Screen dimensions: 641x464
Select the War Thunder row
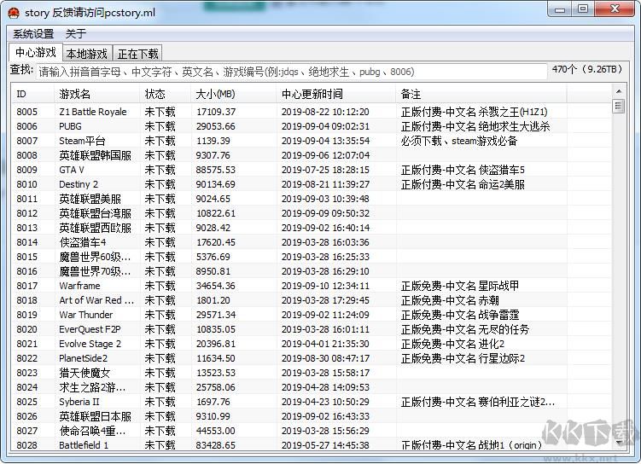311,315
